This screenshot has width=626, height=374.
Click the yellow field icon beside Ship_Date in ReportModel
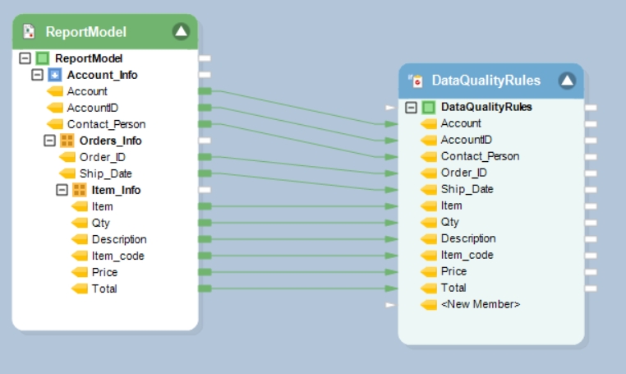(x=67, y=173)
